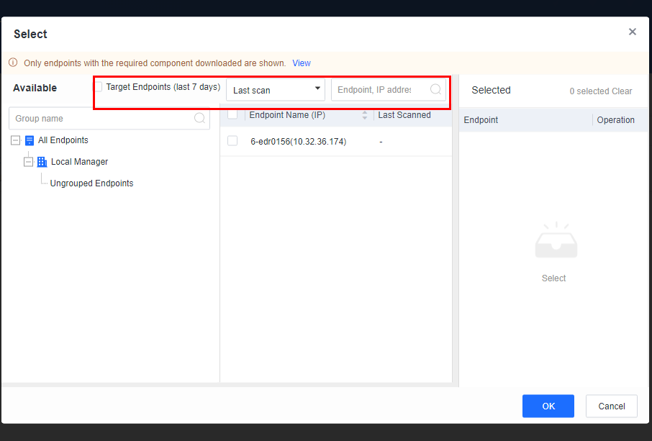This screenshot has width=652, height=441.
Task: Clear the selected endpoints list
Action: tap(622, 91)
